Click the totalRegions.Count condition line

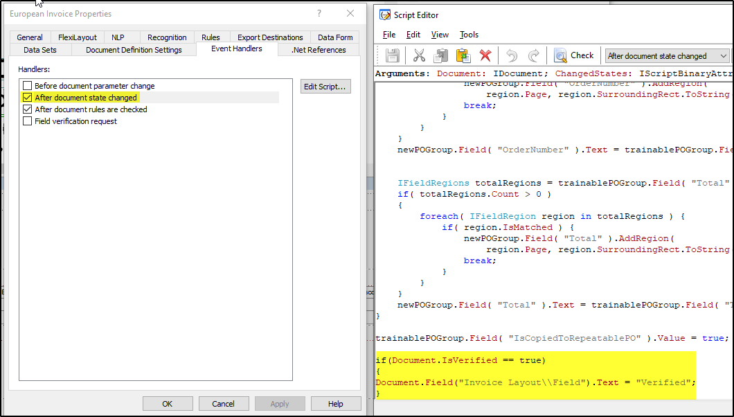click(x=474, y=194)
